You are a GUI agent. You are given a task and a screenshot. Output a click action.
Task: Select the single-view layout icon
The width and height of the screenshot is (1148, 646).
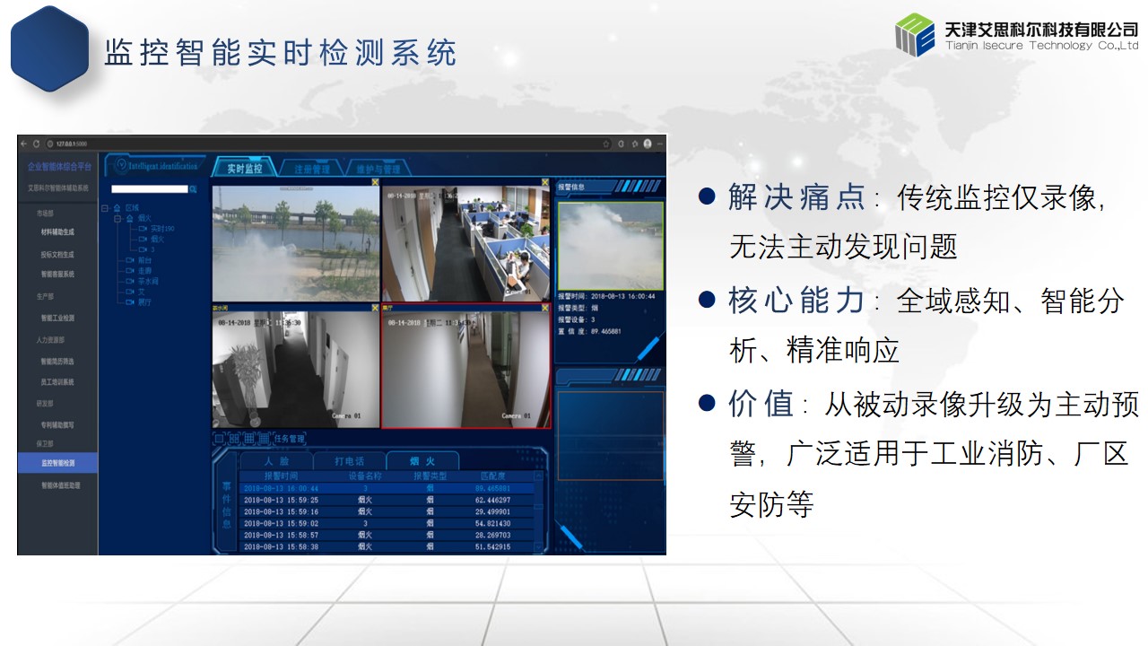pyautogui.click(x=219, y=439)
